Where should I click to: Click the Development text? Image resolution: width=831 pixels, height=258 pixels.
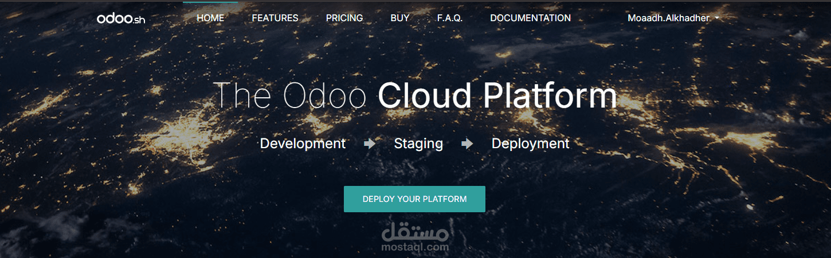tap(303, 143)
